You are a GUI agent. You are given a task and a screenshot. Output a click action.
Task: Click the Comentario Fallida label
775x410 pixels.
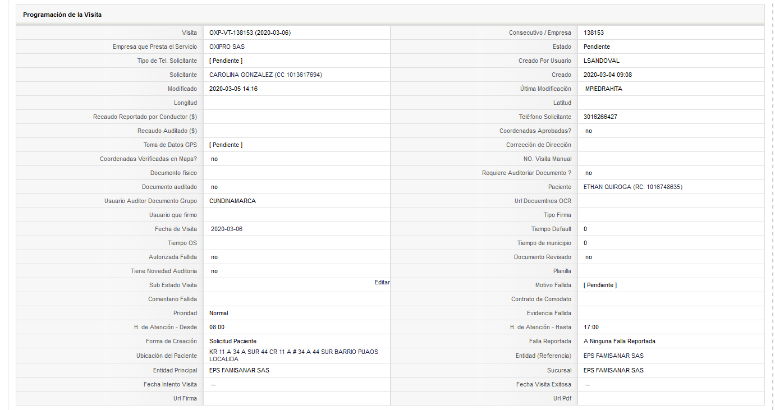172,299
